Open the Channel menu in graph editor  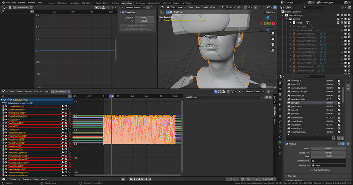click(x=38, y=91)
